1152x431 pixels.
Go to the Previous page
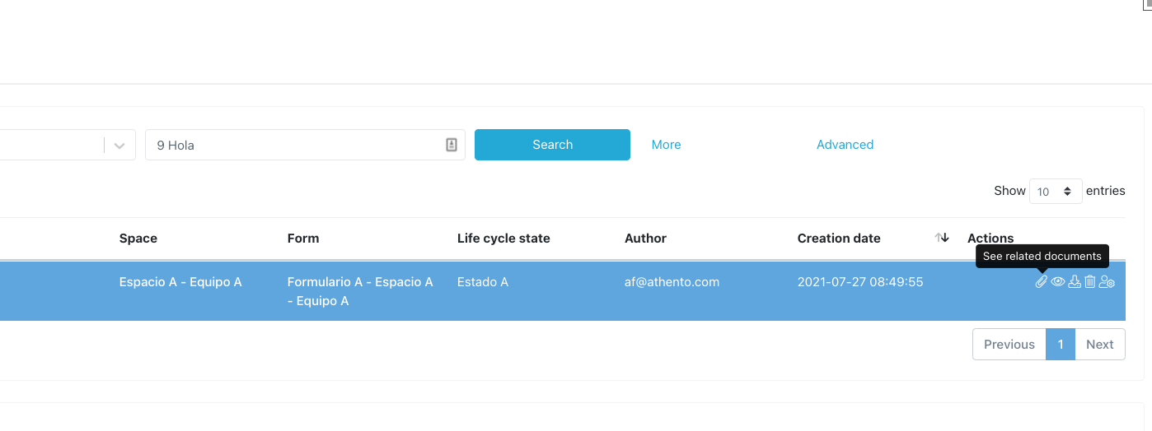[1009, 345]
